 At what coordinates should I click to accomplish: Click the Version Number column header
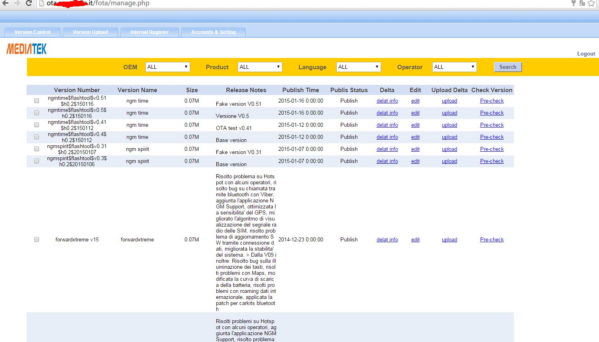[77, 90]
